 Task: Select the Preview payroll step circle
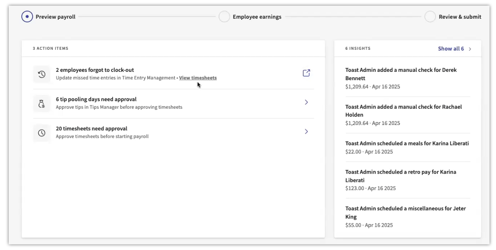point(27,17)
